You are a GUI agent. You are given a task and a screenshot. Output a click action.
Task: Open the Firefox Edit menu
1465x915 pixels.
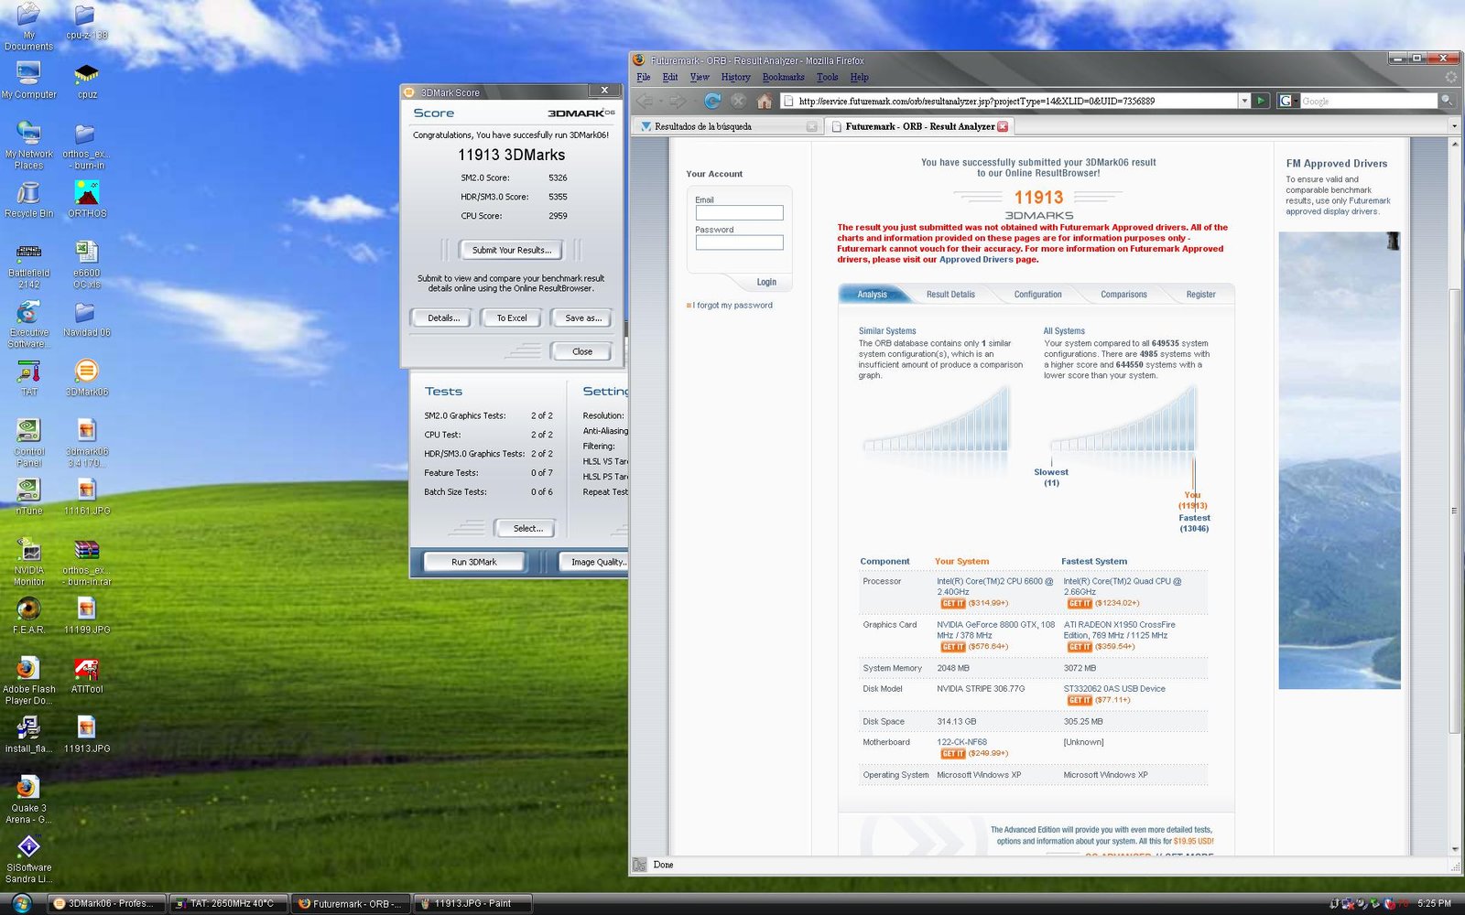point(670,77)
